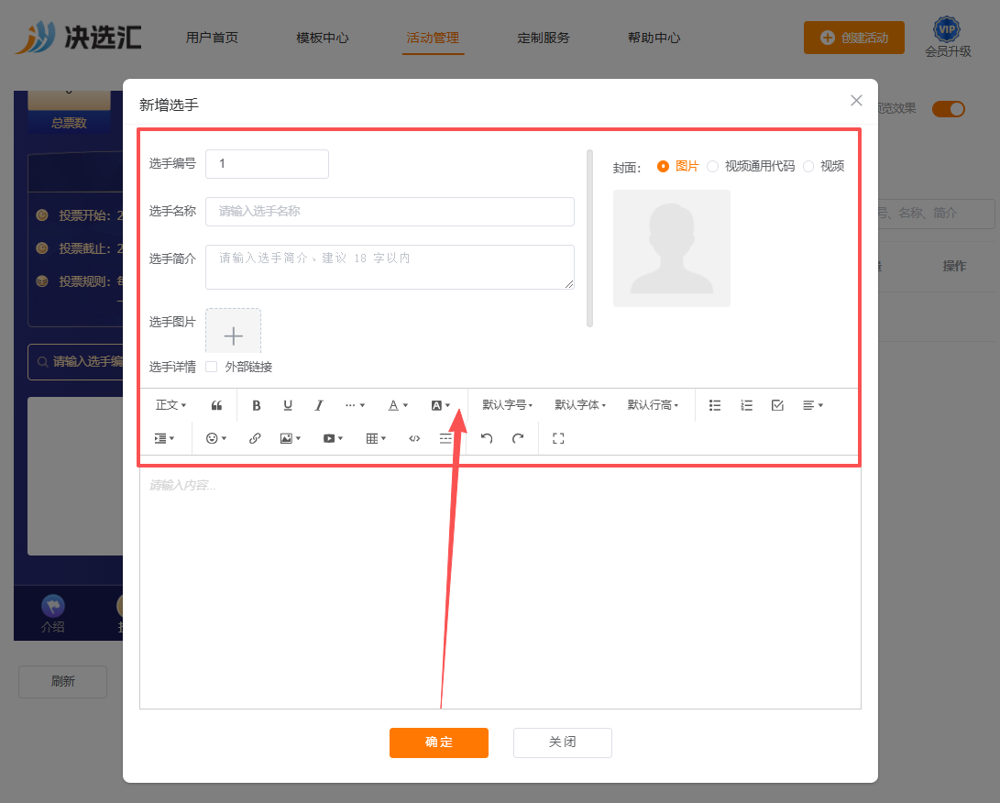1000x803 pixels.
Task: Select the 图片 cover radio option
Action: tap(664, 167)
